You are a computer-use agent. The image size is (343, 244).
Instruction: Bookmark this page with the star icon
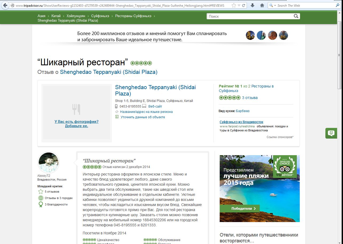click(234, 5)
